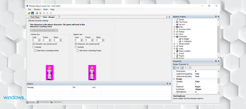Click the Characters people icon
The image size is (246, 109).
177,37
